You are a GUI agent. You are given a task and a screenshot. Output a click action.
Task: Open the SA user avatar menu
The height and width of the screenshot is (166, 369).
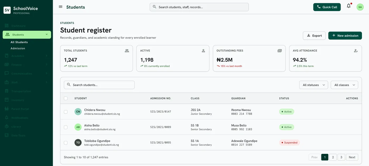(x=360, y=7)
